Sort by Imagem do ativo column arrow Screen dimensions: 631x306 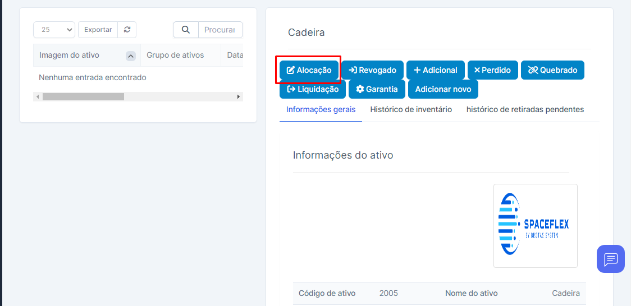pos(130,55)
